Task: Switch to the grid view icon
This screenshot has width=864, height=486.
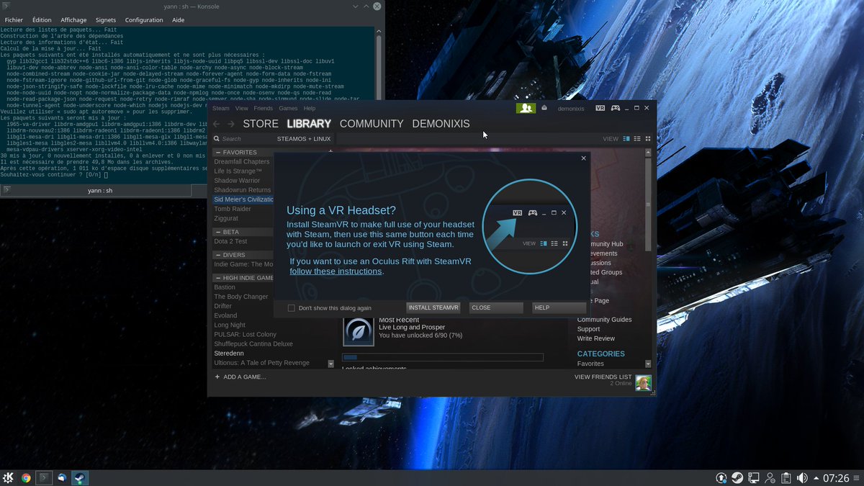Action: click(x=648, y=138)
